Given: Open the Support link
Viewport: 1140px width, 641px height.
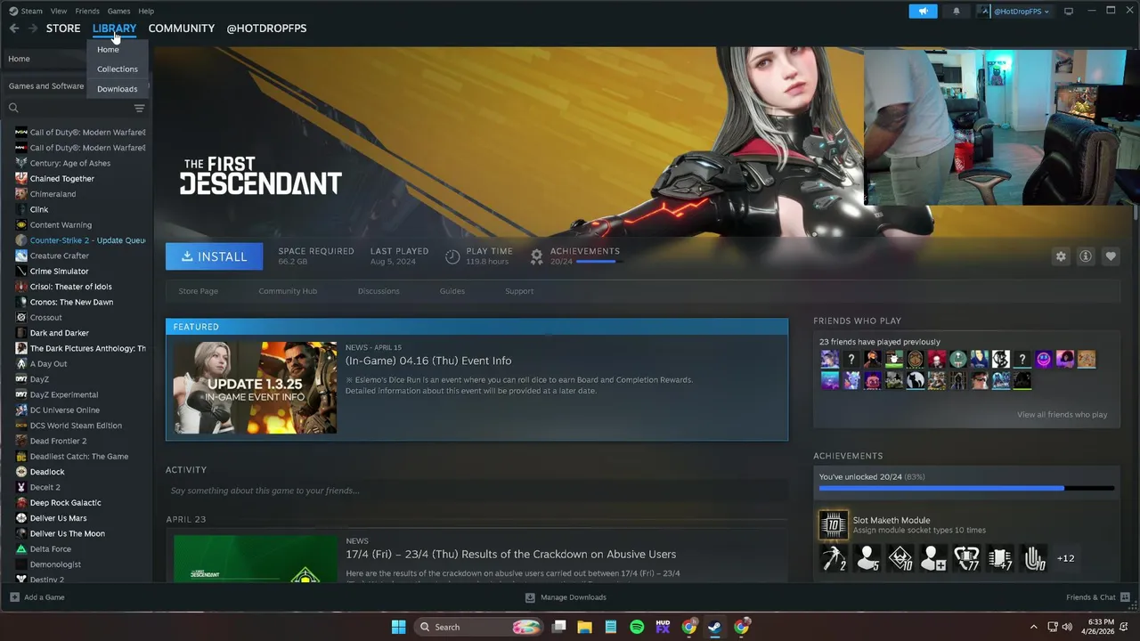Looking at the screenshot, I should [519, 291].
